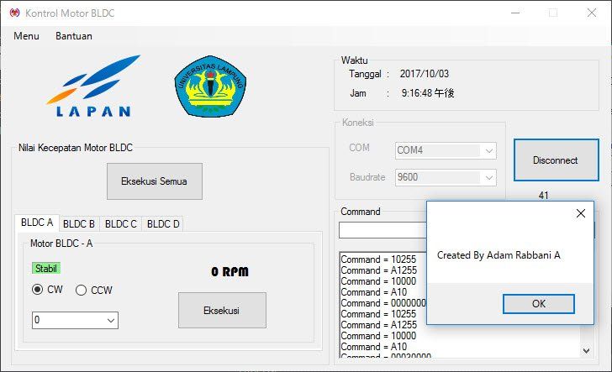Switch to the BLDC B tab
The height and width of the screenshot is (372, 612).
pyautogui.click(x=79, y=224)
